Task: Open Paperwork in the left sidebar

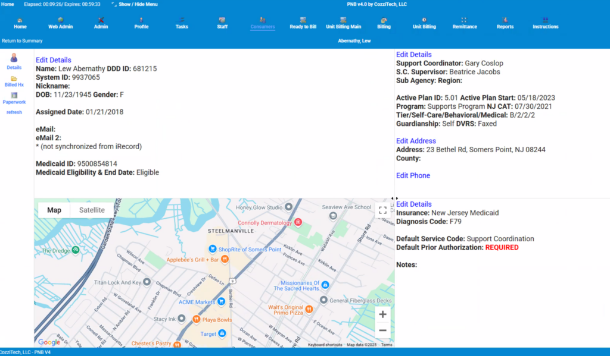Action: point(14,95)
